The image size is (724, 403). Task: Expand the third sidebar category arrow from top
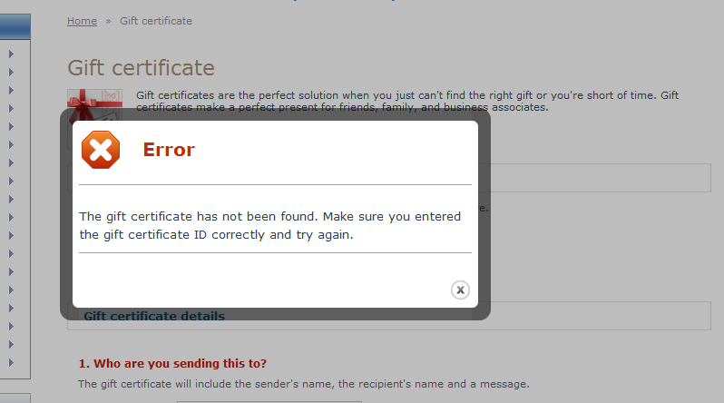point(11,90)
